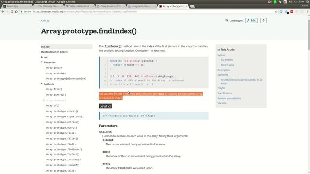Screen dimensions: 310x174
Task: Open Array.prototype.concat() in sidebar
Action: pos(62,111)
